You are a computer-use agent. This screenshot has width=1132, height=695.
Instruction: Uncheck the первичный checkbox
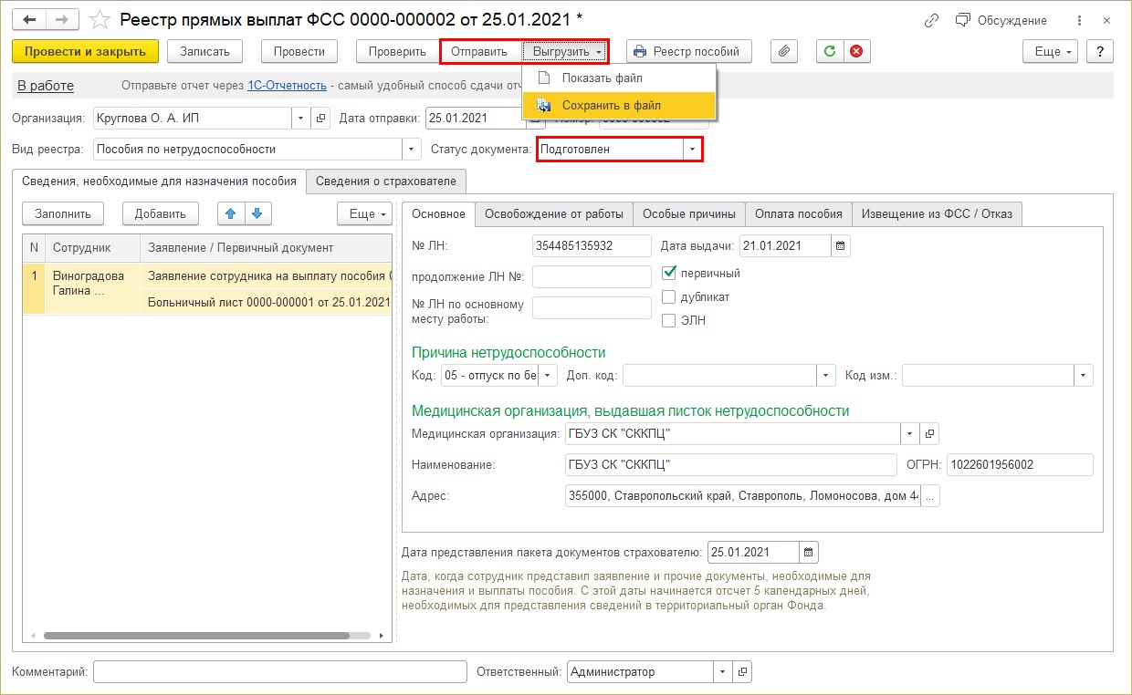point(669,272)
